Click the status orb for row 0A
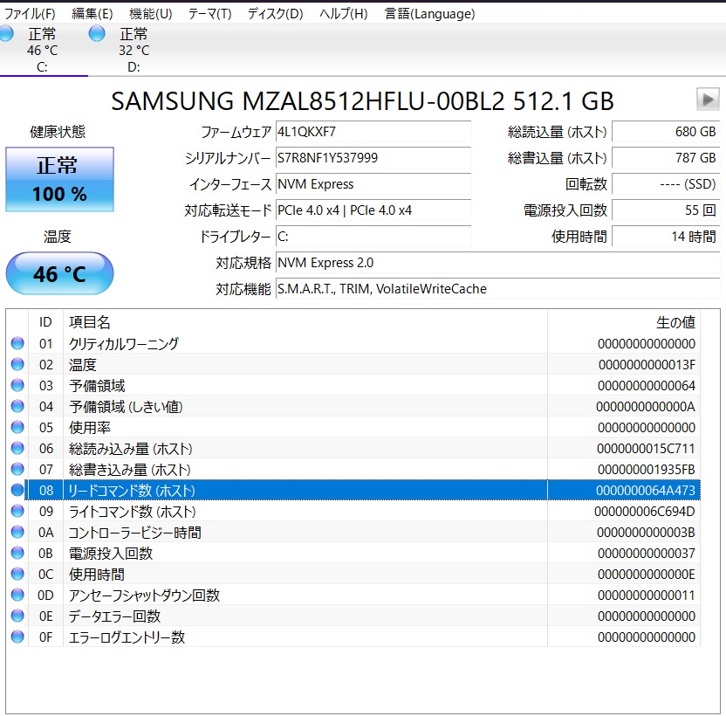The height and width of the screenshot is (716, 726). click(17, 532)
